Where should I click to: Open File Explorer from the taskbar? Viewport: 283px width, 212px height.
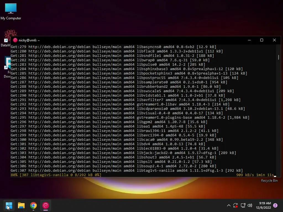coord(21,205)
